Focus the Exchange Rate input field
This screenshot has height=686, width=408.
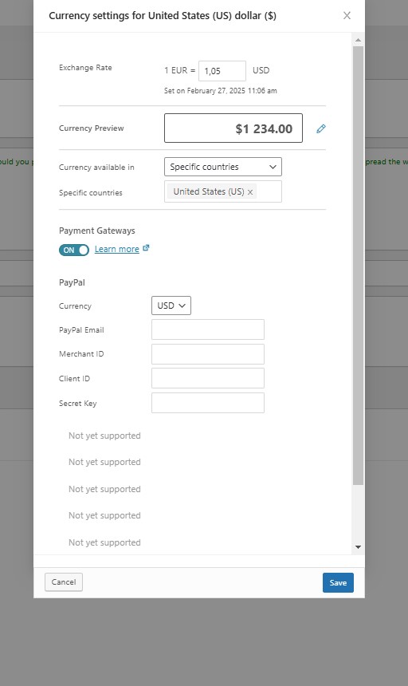coord(222,71)
